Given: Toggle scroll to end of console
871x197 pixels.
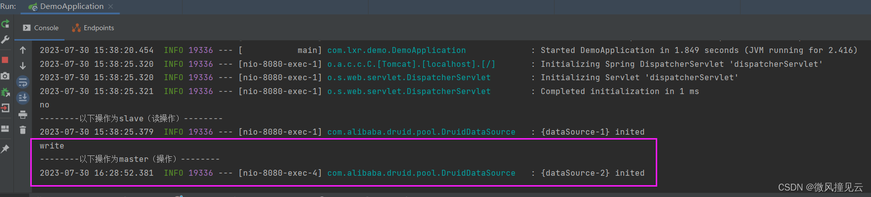Looking at the screenshot, I should (x=23, y=98).
